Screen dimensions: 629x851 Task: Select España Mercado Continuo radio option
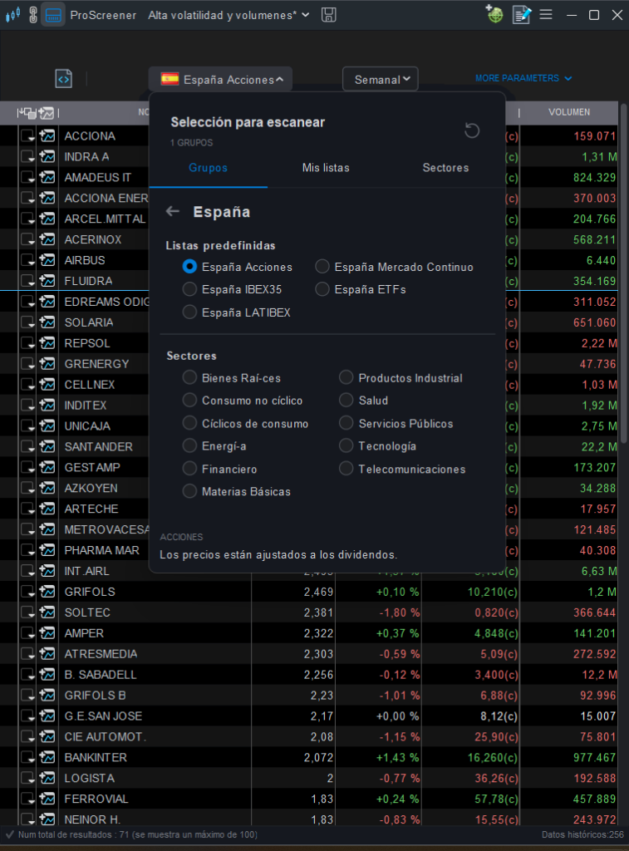[322, 267]
